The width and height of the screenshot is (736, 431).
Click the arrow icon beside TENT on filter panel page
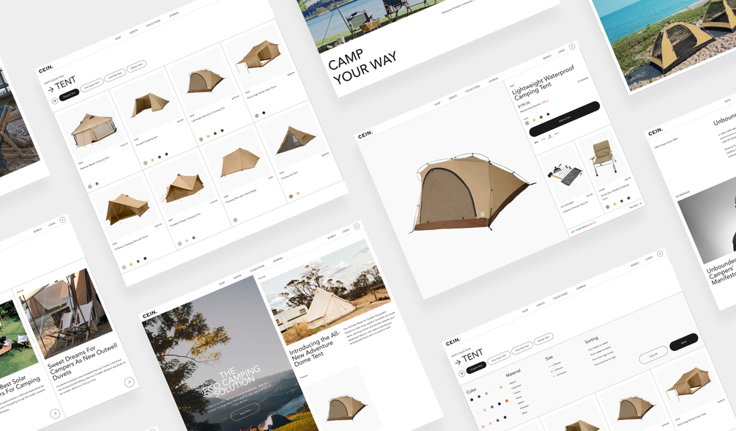(458, 362)
